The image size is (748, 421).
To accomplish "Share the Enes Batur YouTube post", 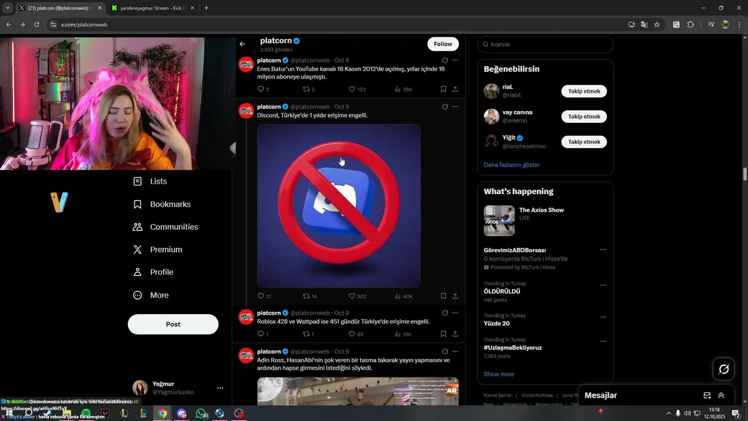I will pos(455,89).
